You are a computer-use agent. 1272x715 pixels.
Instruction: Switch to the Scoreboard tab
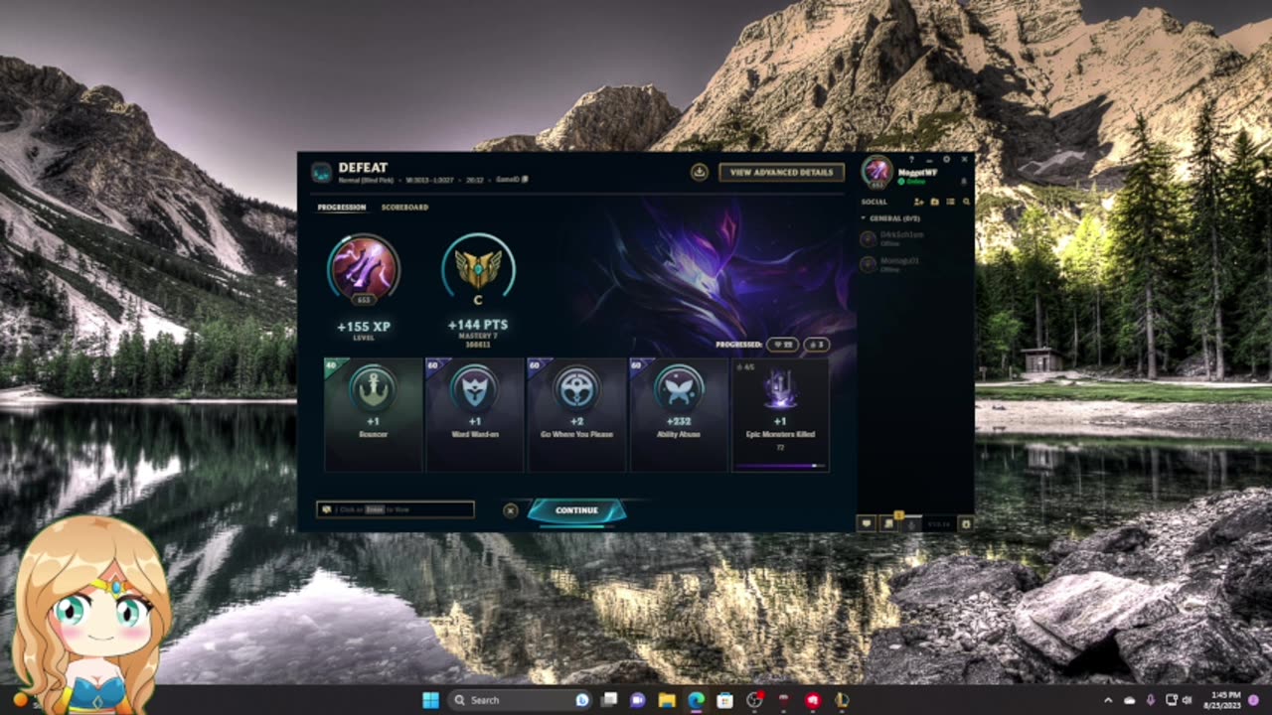coord(404,208)
